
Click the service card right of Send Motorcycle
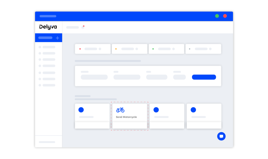pos(167,116)
